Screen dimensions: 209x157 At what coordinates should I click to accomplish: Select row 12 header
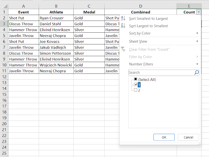[x=4, y=77]
